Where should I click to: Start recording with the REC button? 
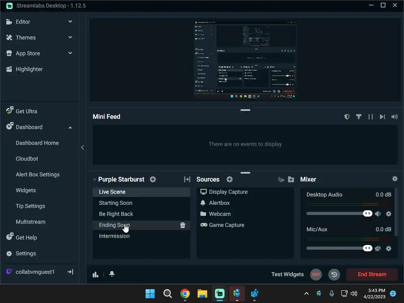tap(316, 275)
